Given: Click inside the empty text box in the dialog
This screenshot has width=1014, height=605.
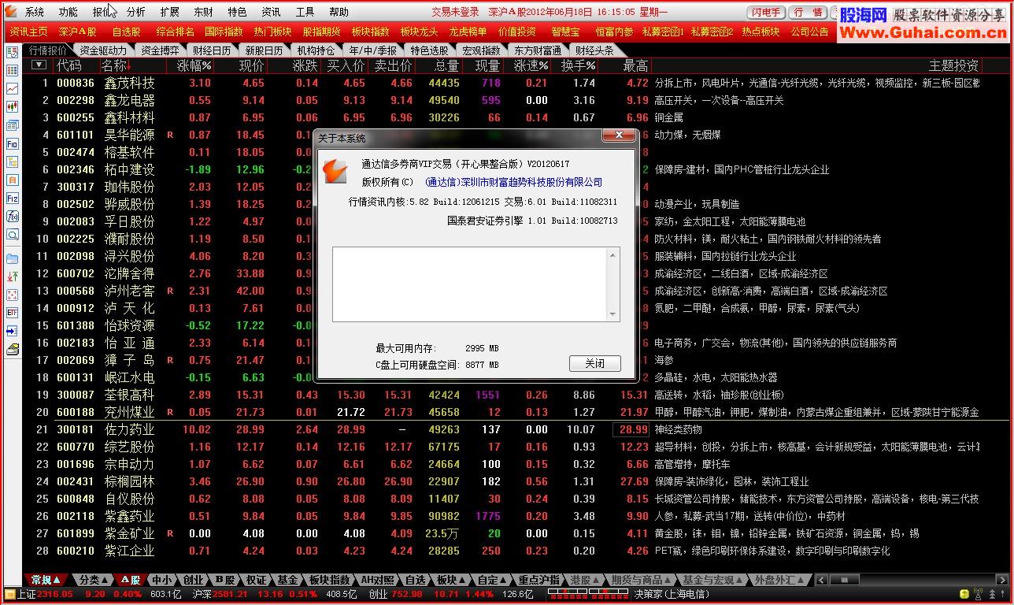Looking at the screenshot, I should click(x=470, y=284).
